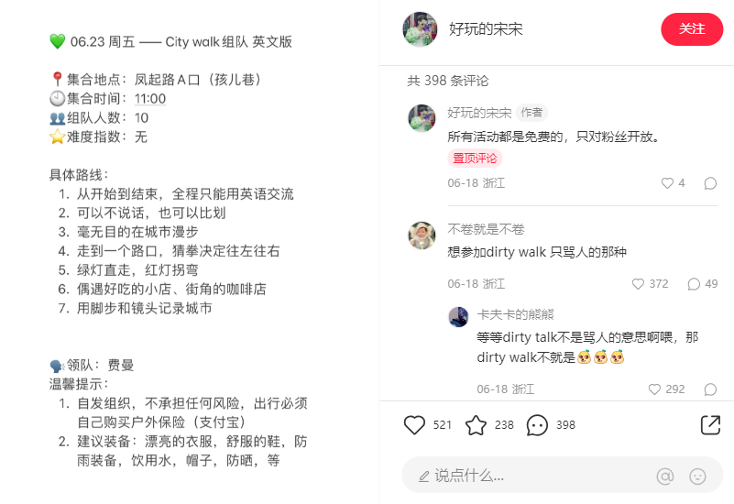Open the emoji picker smiley icon
Image resolution: width=734 pixels, height=504 pixels.
click(697, 476)
